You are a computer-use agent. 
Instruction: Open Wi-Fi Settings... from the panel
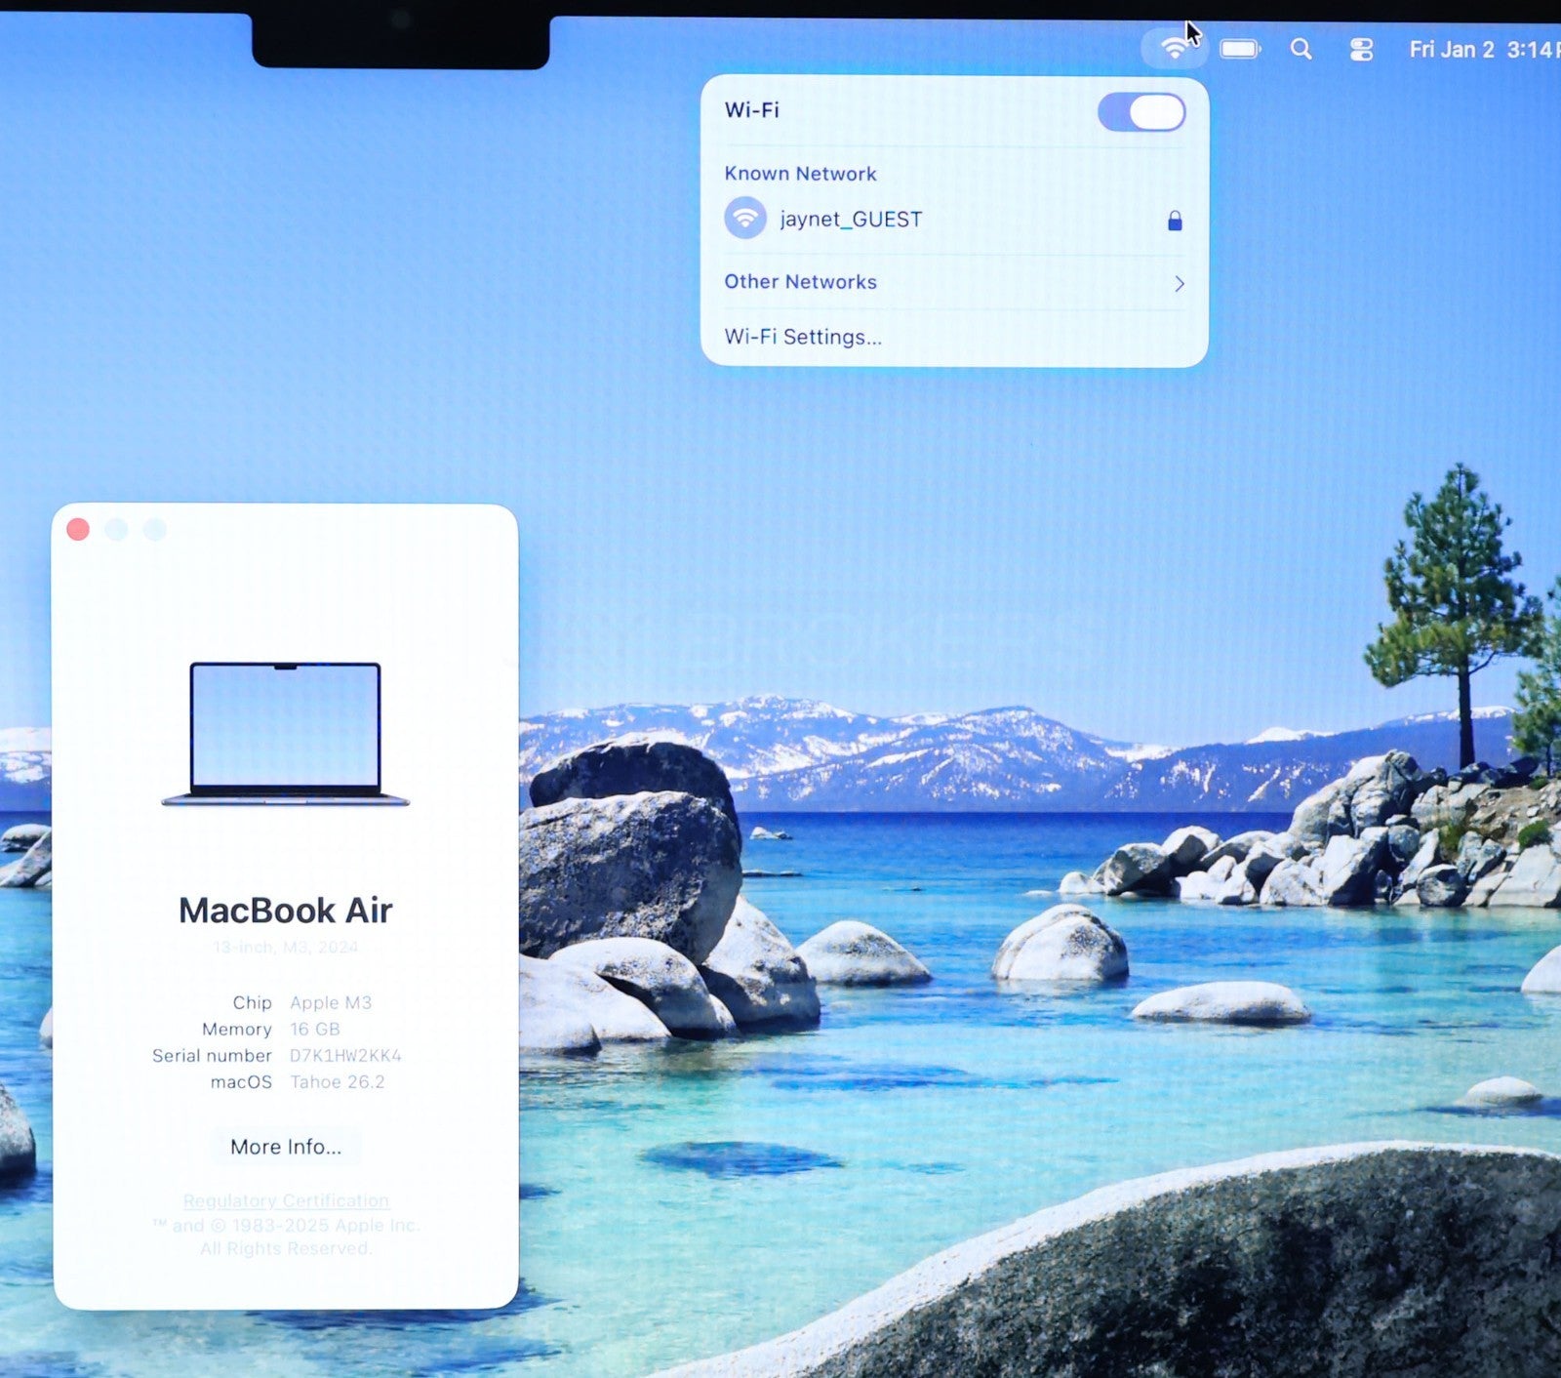802,337
